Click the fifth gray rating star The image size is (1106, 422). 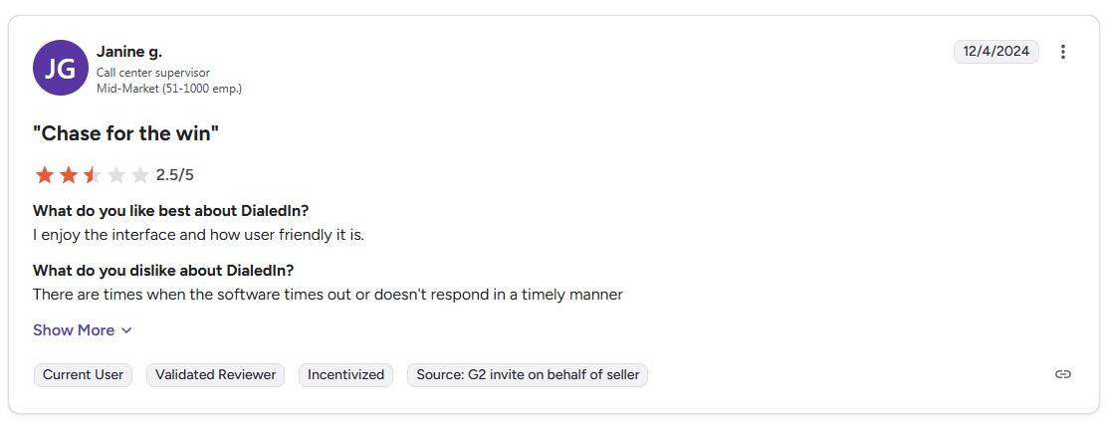pyautogui.click(x=140, y=175)
